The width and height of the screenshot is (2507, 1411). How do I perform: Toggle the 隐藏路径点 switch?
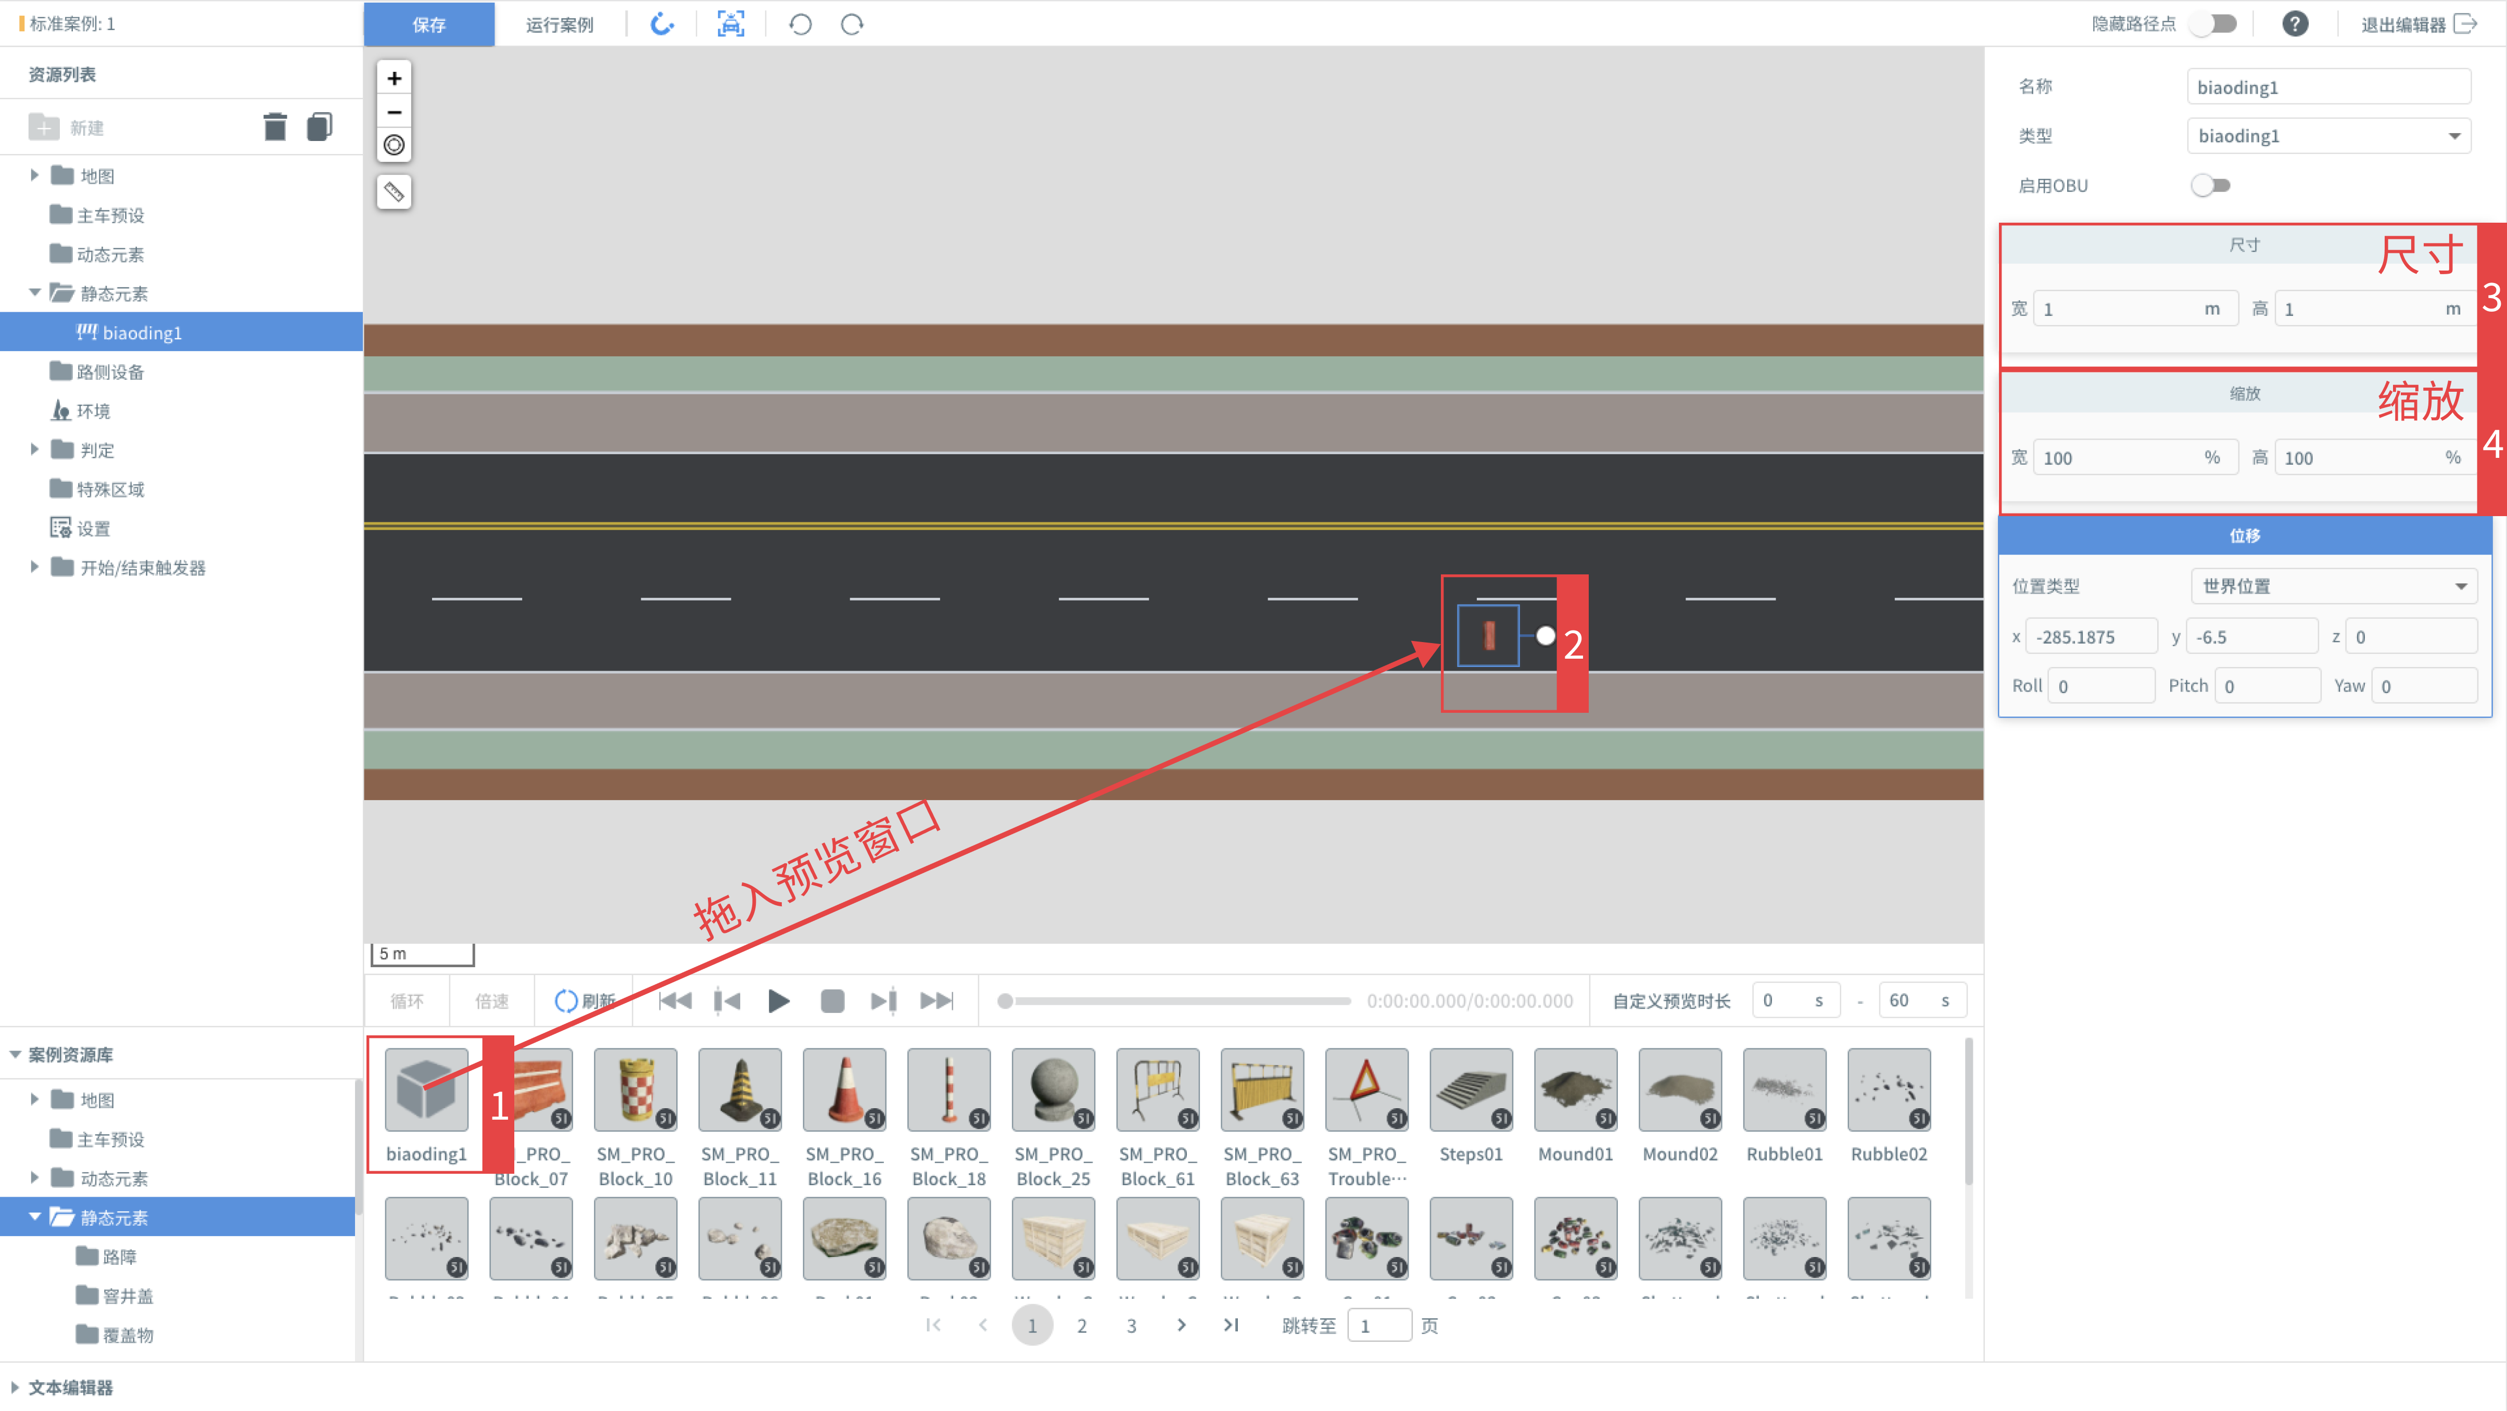point(2215,24)
